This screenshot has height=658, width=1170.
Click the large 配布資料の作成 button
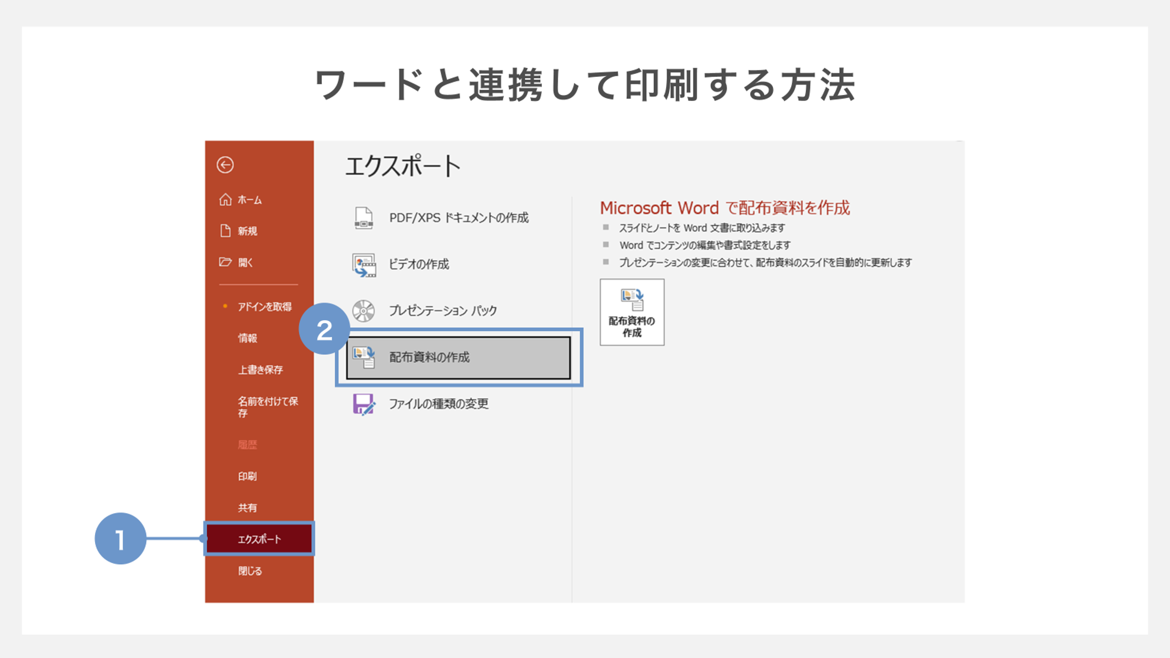632,312
